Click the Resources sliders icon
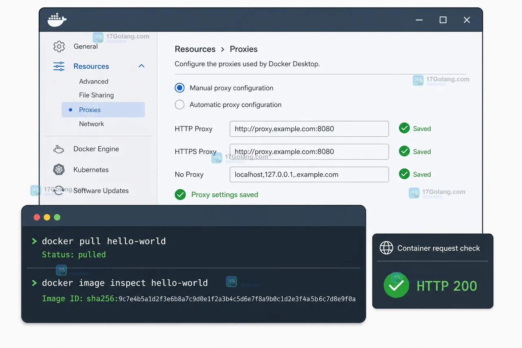 coord(59,66)
